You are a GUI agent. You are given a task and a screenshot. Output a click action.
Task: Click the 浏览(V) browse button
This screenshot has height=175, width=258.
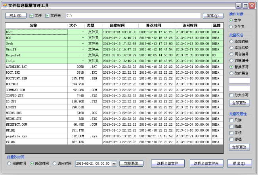213,16
